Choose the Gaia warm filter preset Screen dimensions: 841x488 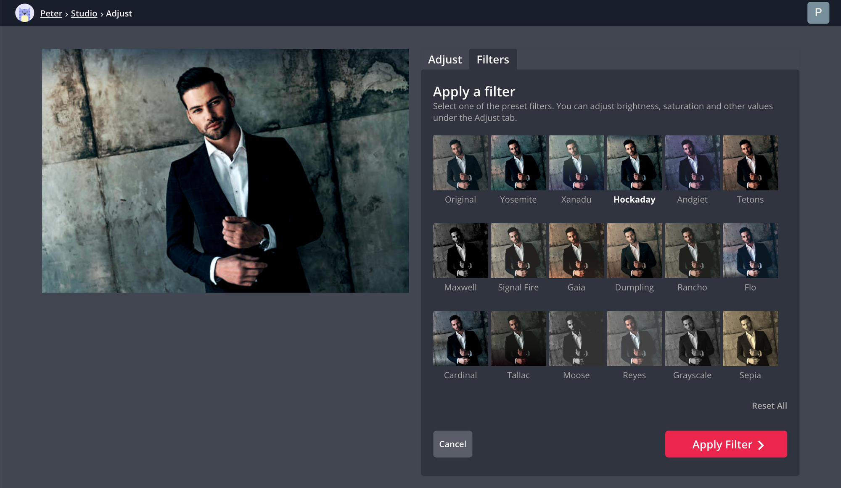(576, 251)
